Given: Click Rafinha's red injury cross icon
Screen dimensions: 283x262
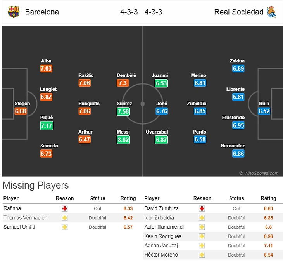Looking at the screenshot, I should pyautogui.click(x=64, y=208).
